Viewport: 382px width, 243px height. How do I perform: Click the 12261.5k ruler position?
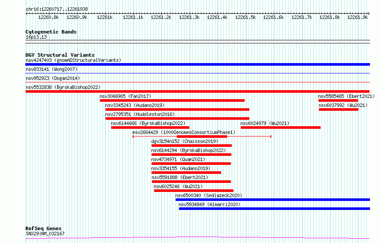(246, 17)
